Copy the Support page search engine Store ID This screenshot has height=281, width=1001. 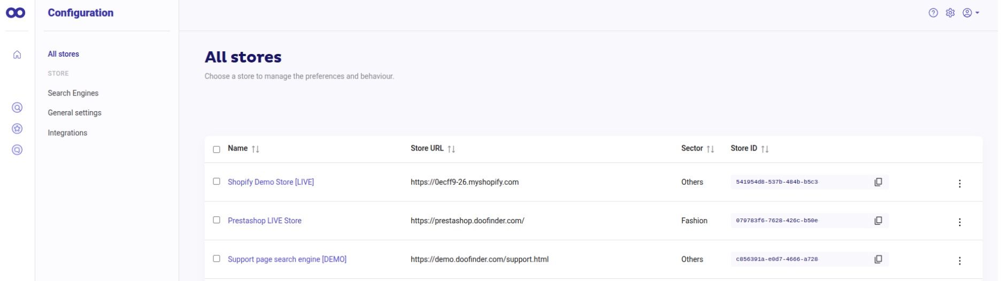[x=878, y=259]
